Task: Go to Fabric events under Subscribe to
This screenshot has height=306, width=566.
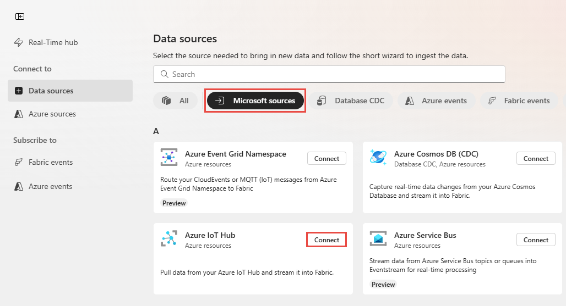Action: (51, 162)
